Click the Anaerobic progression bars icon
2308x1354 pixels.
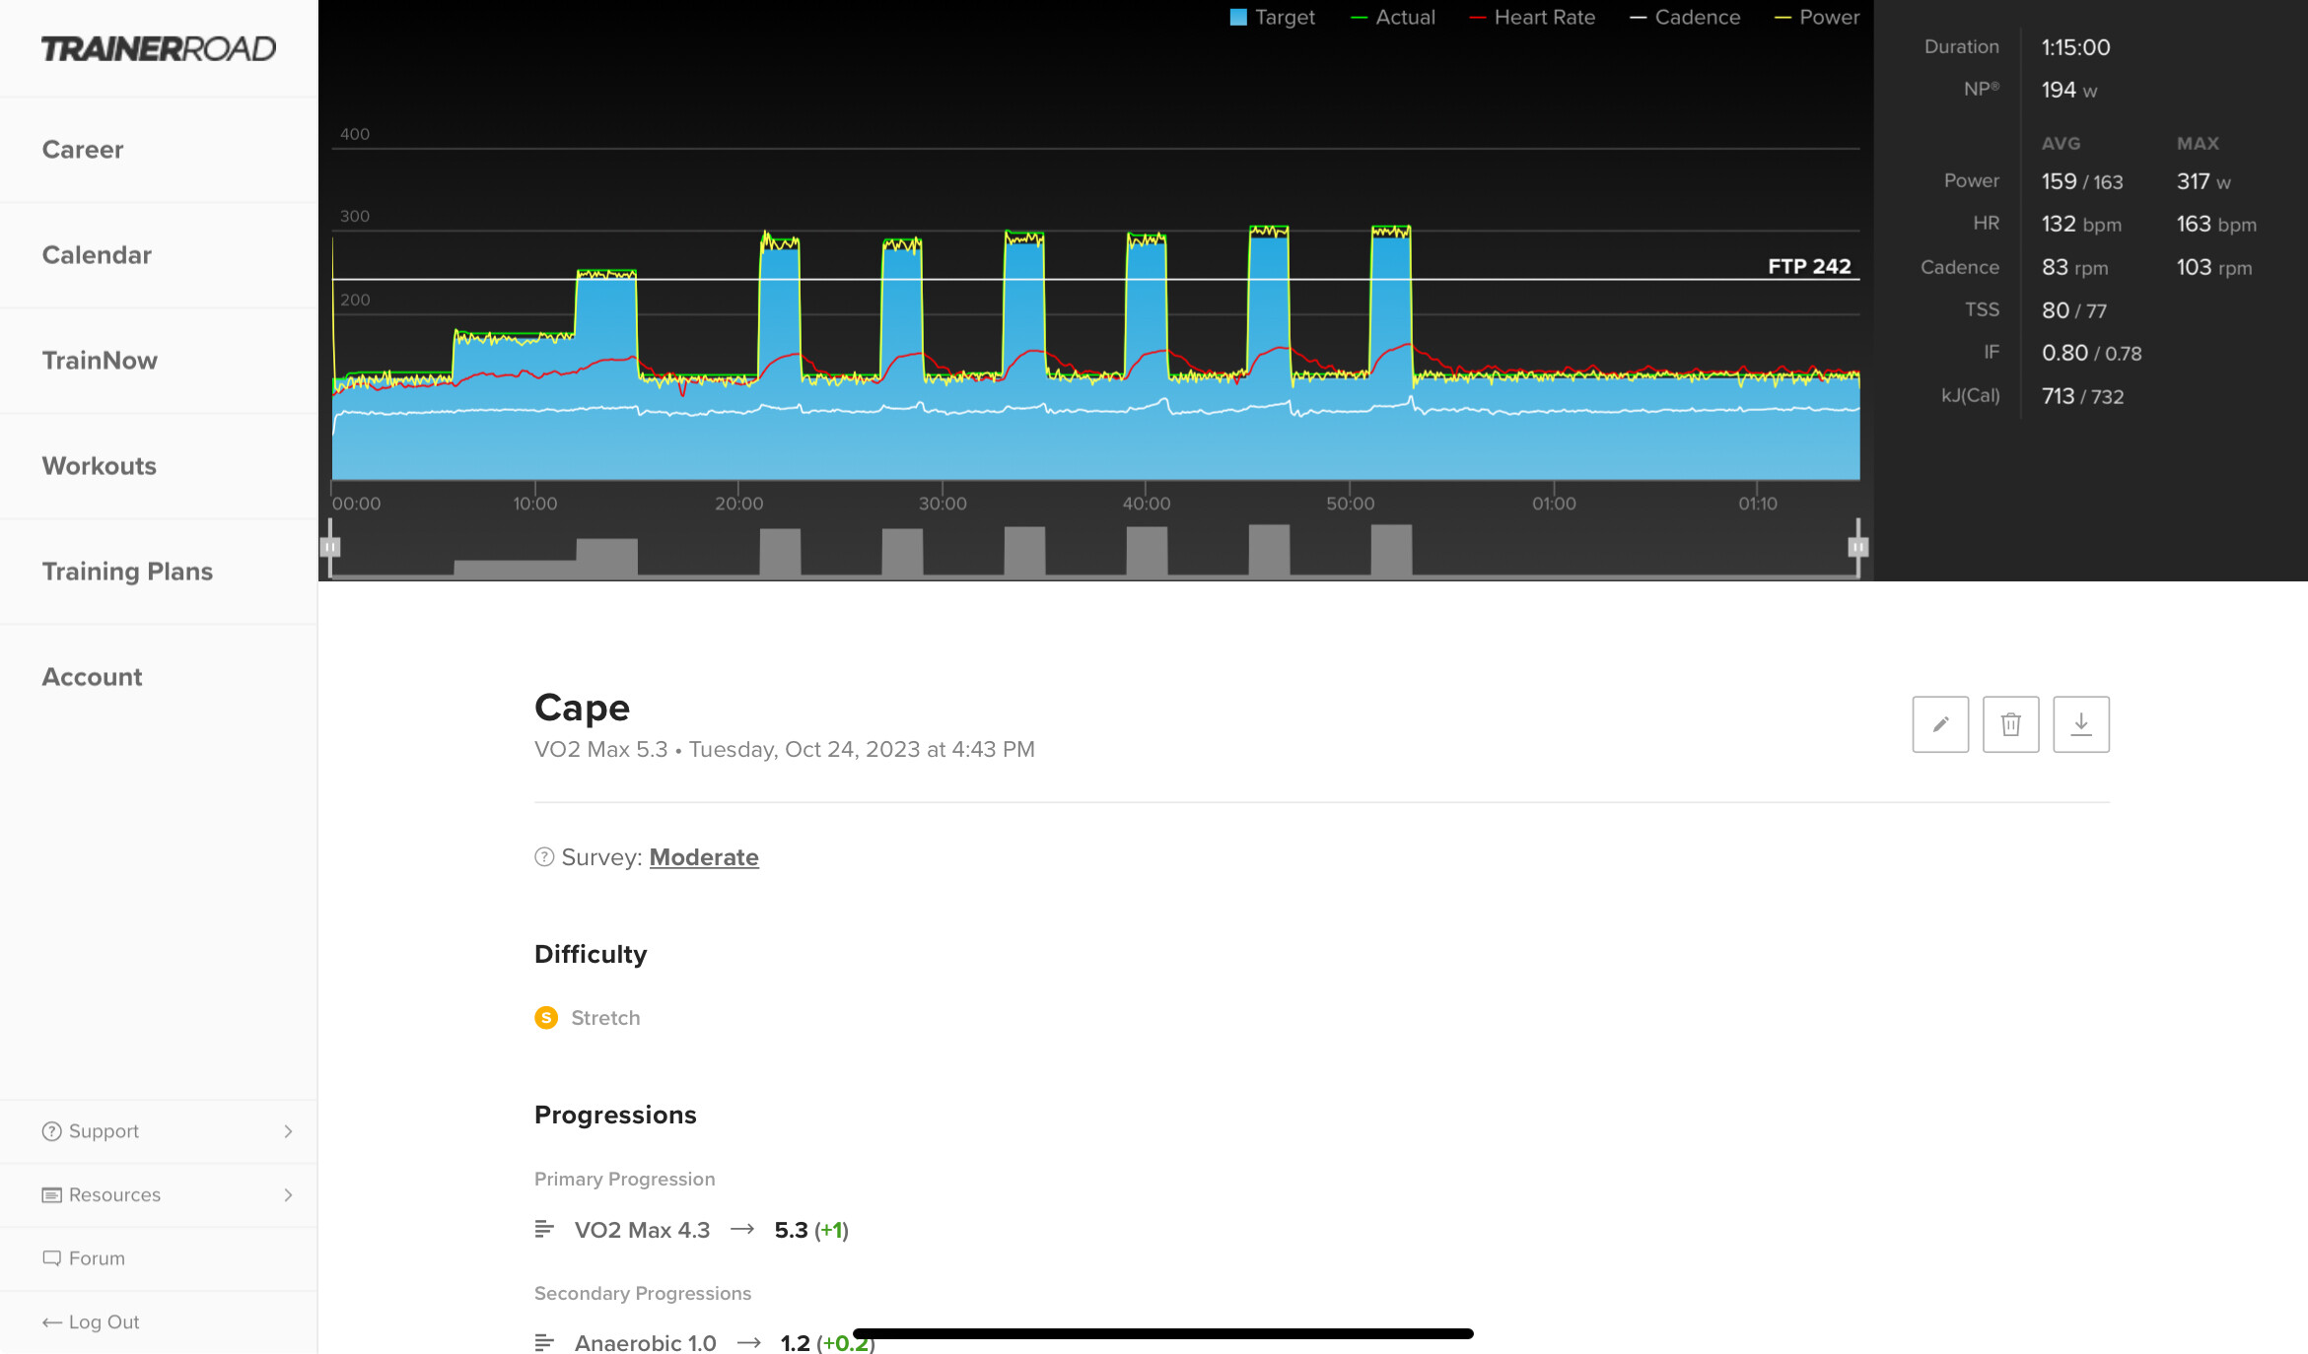(543, 1342)
